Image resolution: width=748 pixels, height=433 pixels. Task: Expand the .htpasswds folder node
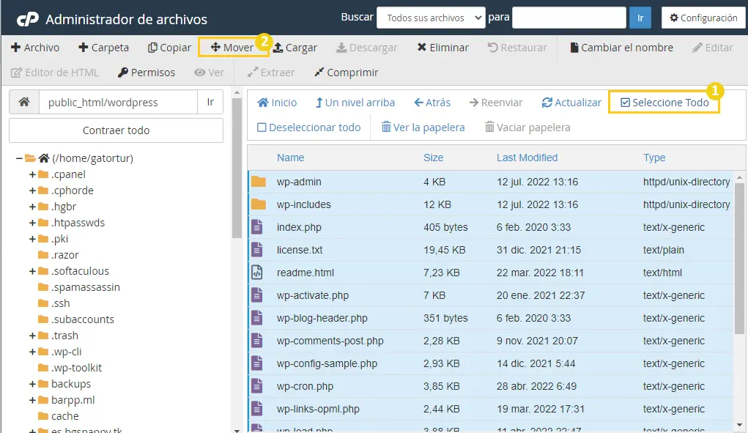coord(32,223)
